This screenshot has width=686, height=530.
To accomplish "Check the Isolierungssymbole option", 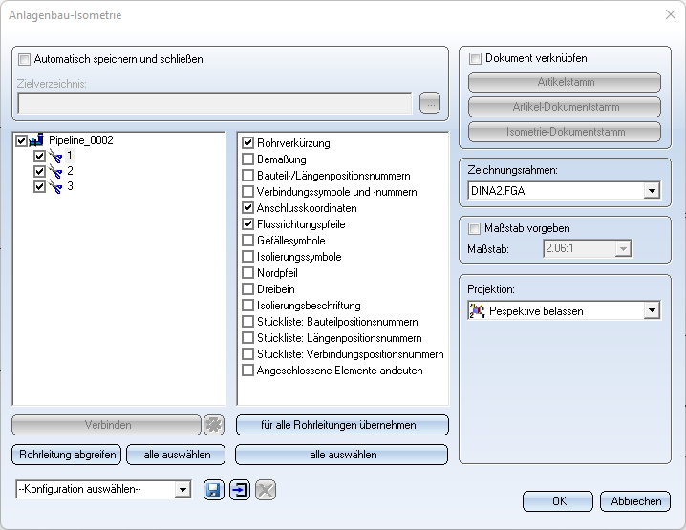I will click(248, 257).
